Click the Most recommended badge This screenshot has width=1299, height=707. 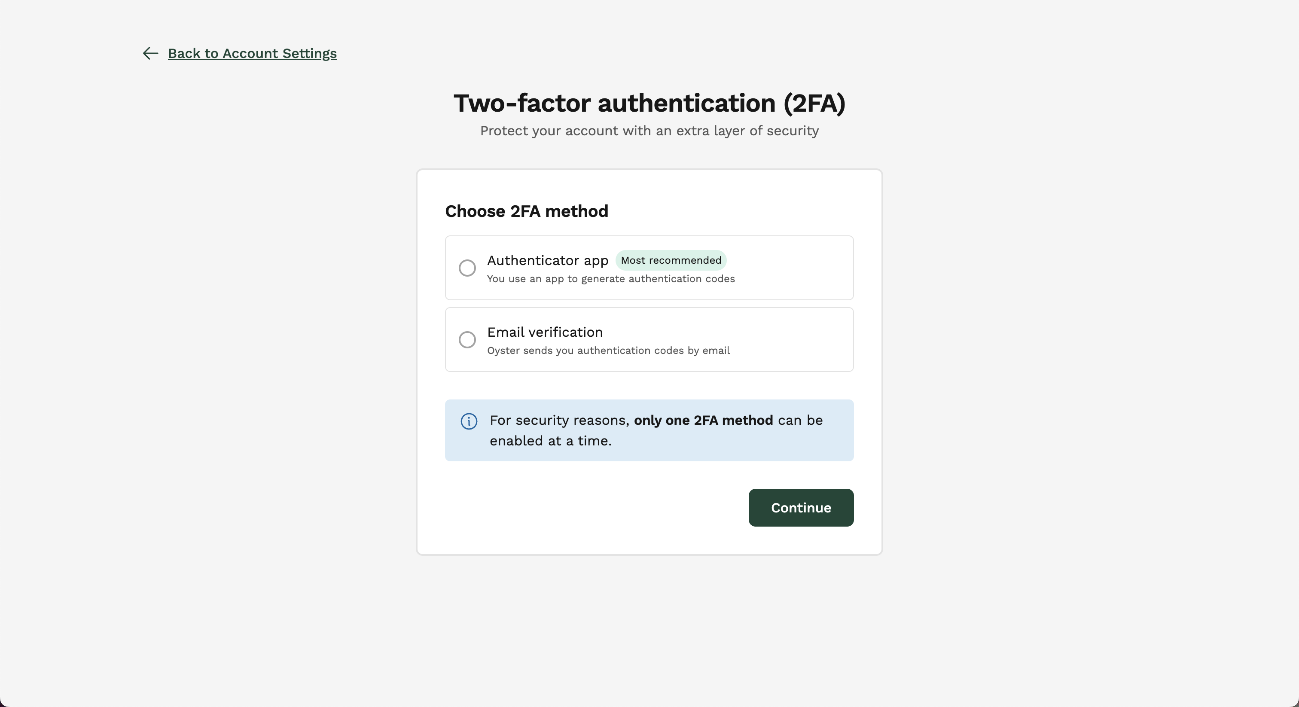[671, 260]
